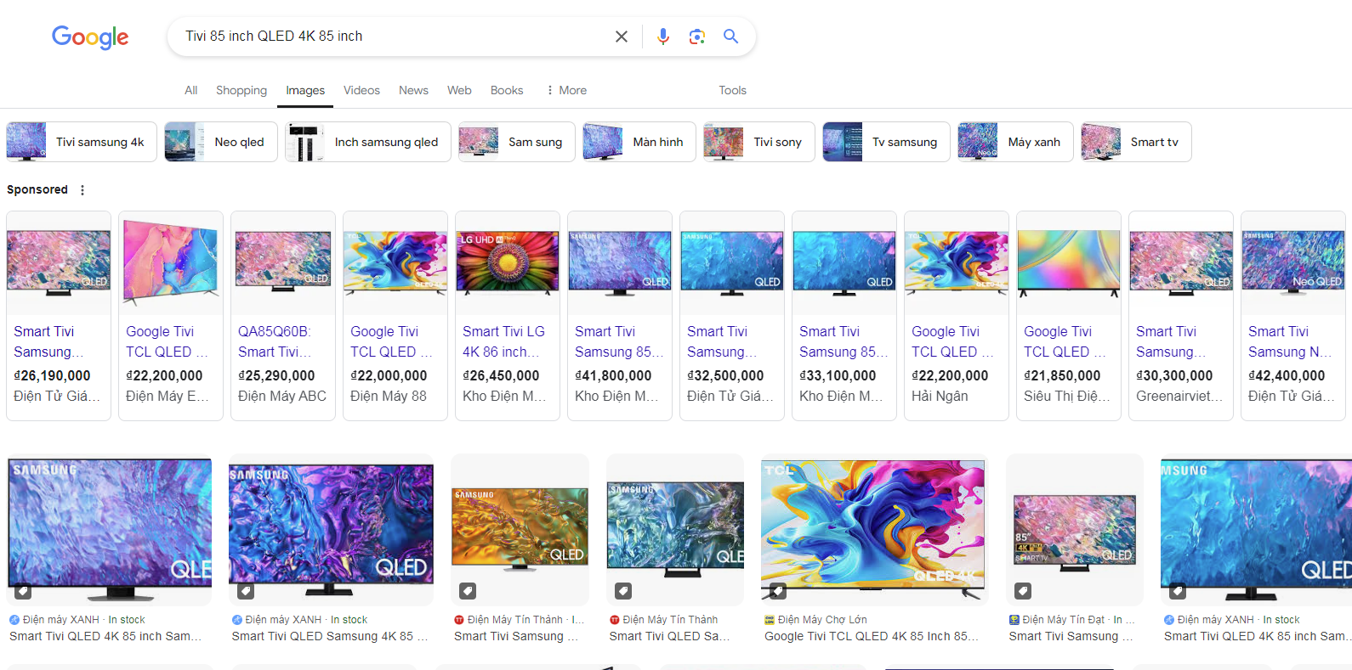Switch to the Web tab

coord(459,90)
